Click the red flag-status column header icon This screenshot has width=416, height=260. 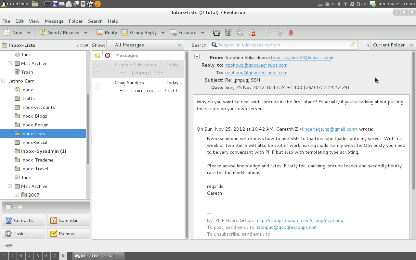108,55
